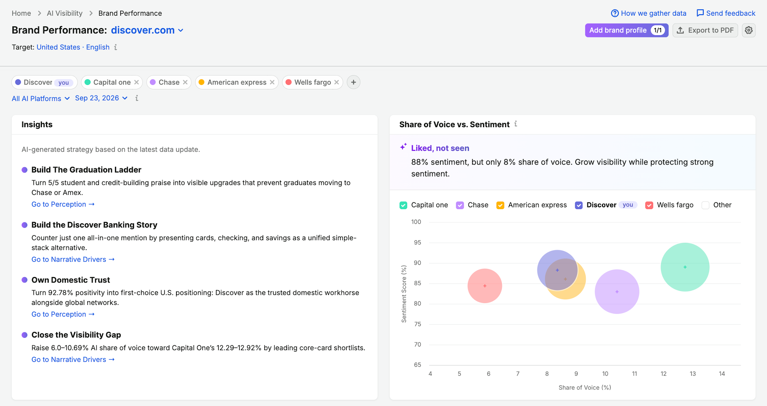The width and height of the screenshot is (767, 406).
Task: Click the Export to PDF button
Action: click(705, 30)
